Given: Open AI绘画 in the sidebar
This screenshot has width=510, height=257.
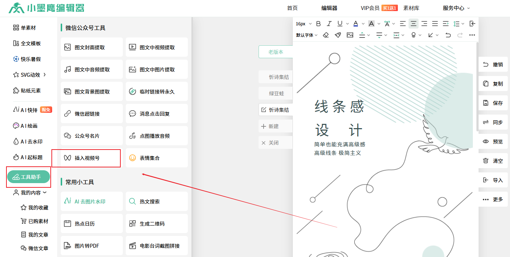Looking at the screenshot, I should click(25, 126).
